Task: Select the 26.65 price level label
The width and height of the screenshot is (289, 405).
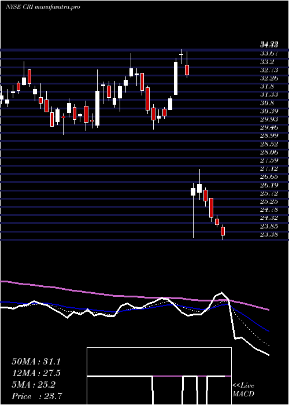Action: 269,177
